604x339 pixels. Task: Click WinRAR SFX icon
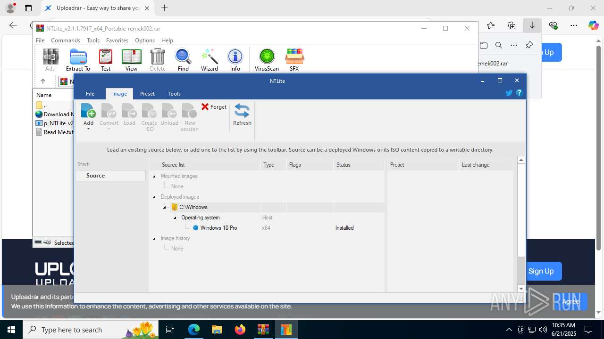294,60
